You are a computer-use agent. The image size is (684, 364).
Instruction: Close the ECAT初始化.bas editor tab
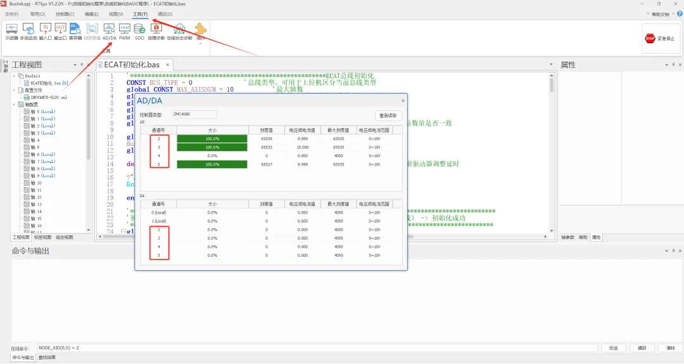click(x=167, y=65)
